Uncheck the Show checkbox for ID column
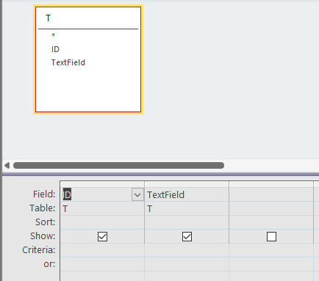The height and width of the screenshot is (281, 319). point(102,236)
